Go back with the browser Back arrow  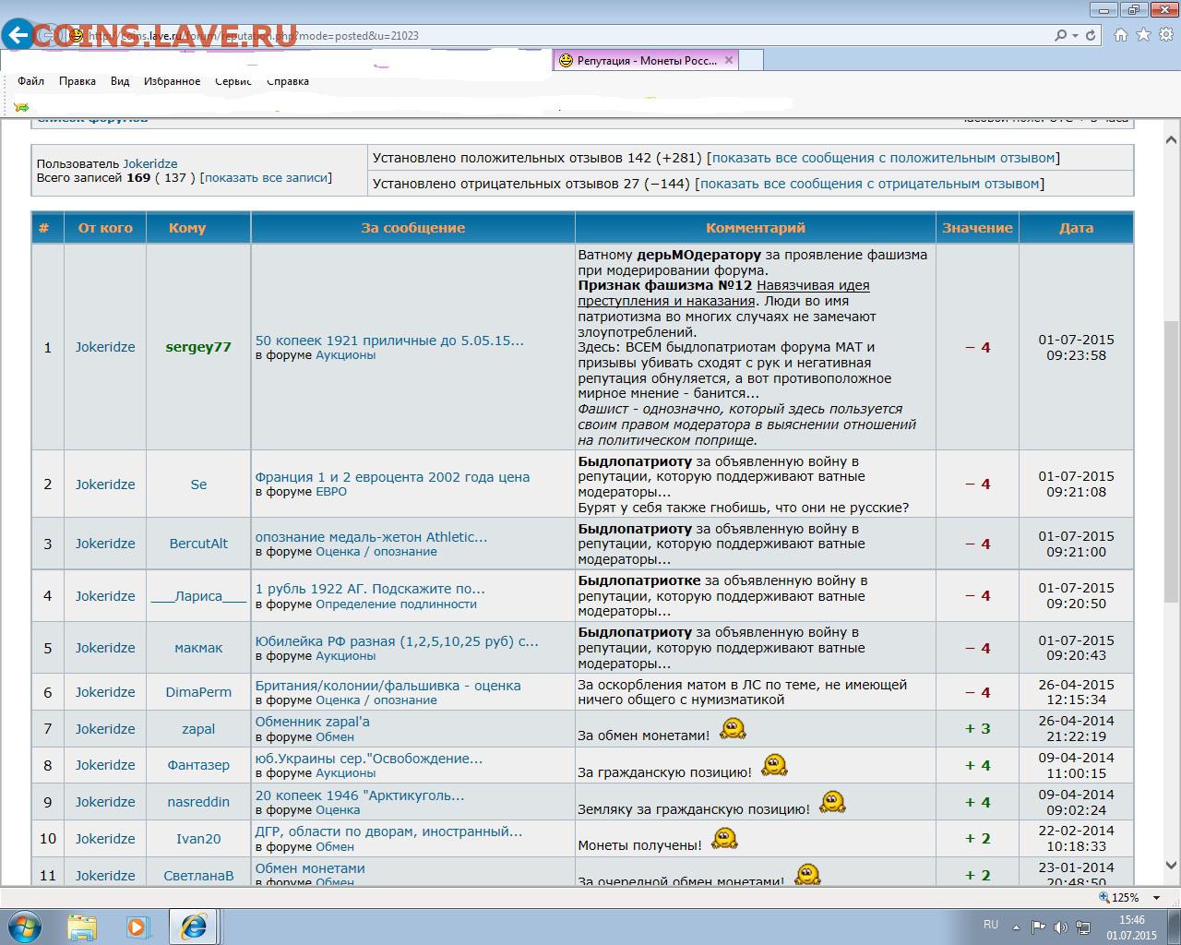point(17,35)
